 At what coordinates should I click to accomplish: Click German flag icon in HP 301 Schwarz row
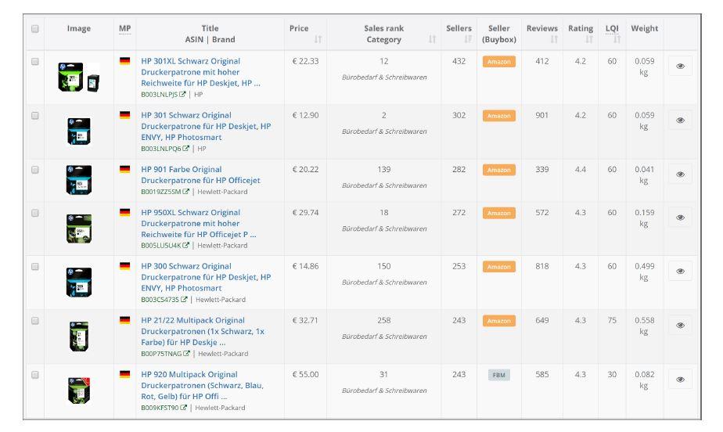pos(124,115)
